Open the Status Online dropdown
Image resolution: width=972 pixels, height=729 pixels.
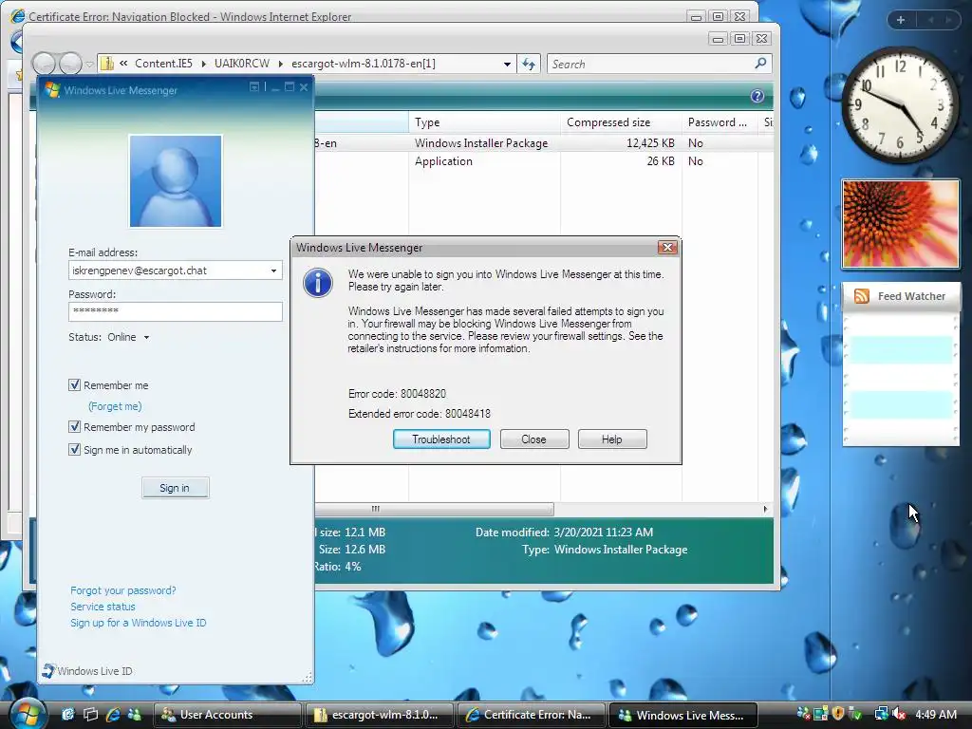tap(146, 337)
